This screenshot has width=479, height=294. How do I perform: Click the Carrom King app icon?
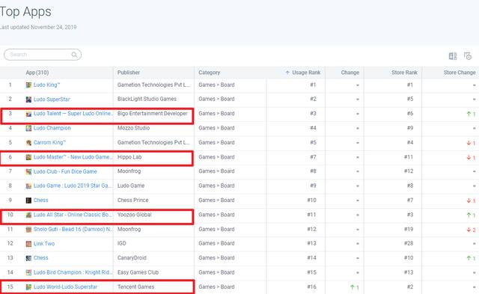[x=28, y=143]
